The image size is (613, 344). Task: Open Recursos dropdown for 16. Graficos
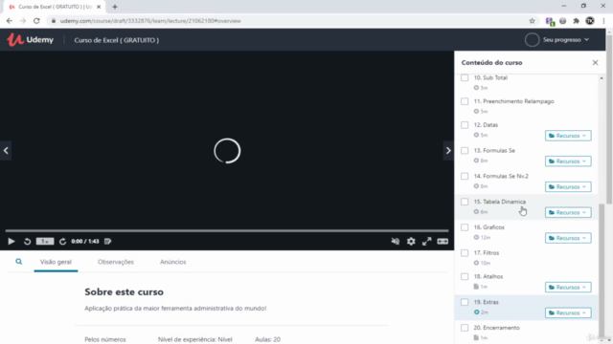pyautogui.click(x=568, y=238)
